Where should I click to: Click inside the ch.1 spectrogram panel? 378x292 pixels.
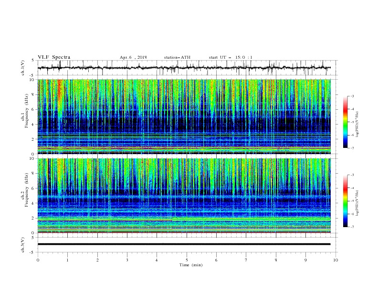tap(184, 116)
